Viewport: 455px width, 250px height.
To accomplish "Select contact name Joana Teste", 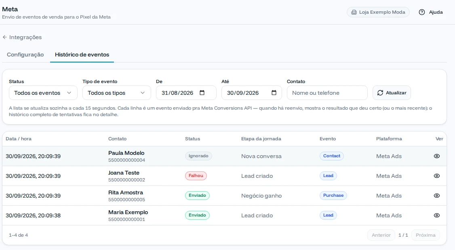I will coord(124,173).
